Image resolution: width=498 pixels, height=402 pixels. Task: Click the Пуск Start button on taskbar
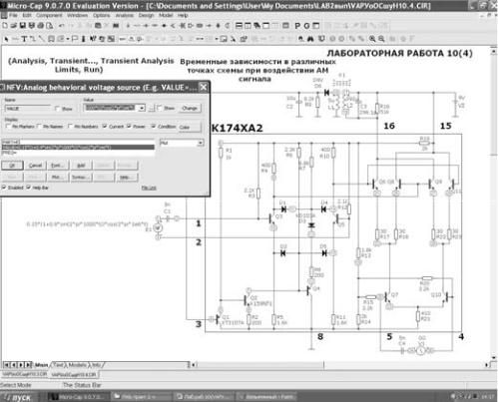pos(18,397)
